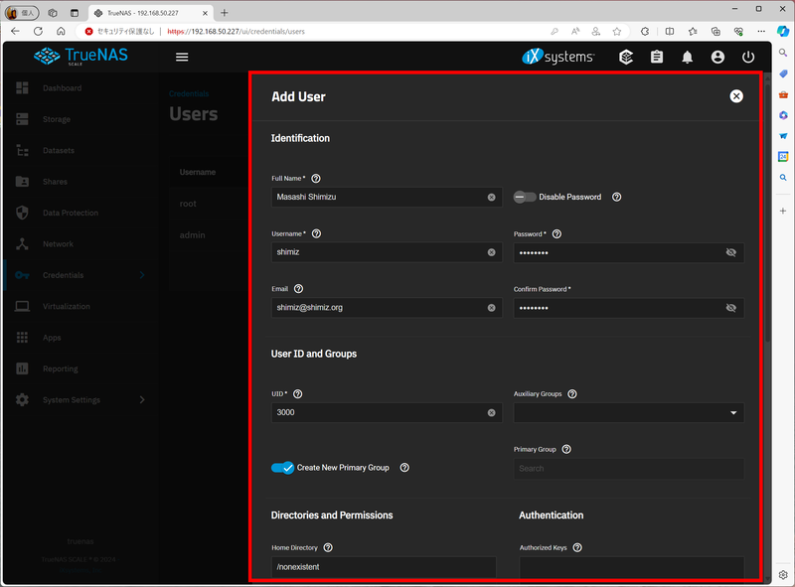Go back in the browser

pyautogui.click(x=15, y=31)
